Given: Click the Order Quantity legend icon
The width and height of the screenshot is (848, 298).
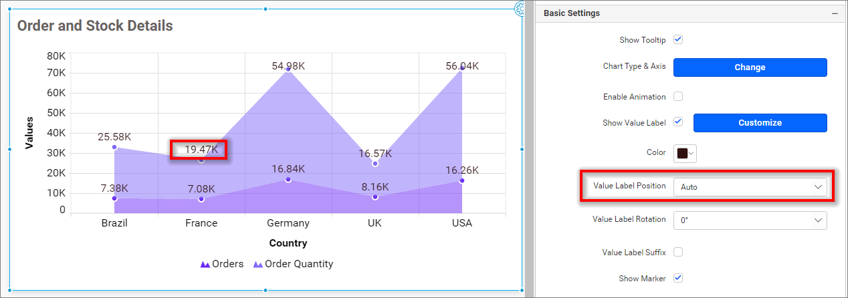Looking at the screenshot, I should point(257,265).
